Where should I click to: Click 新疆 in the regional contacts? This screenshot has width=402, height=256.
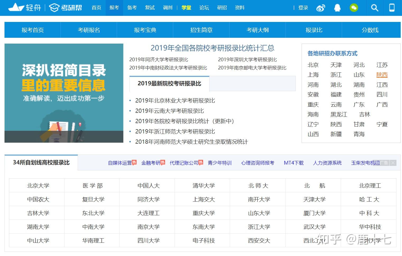tap(336, 134)
